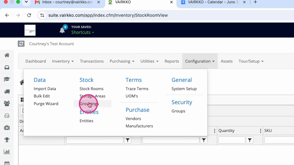Expand the Purchasing menu
Viewport: 294px width, 165px height.
click(122, 61)
